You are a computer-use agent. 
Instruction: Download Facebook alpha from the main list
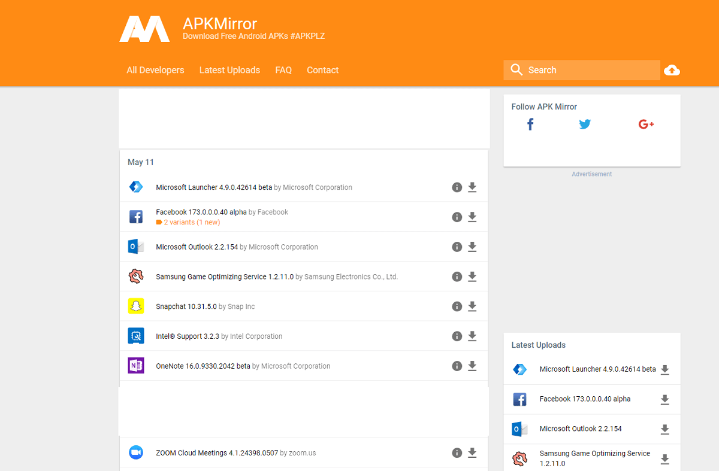click(x=472, y=217)
